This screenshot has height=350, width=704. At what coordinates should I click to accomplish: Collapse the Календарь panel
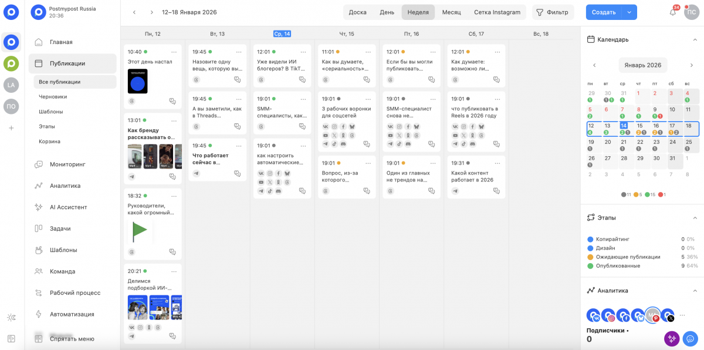click(695, 39)
